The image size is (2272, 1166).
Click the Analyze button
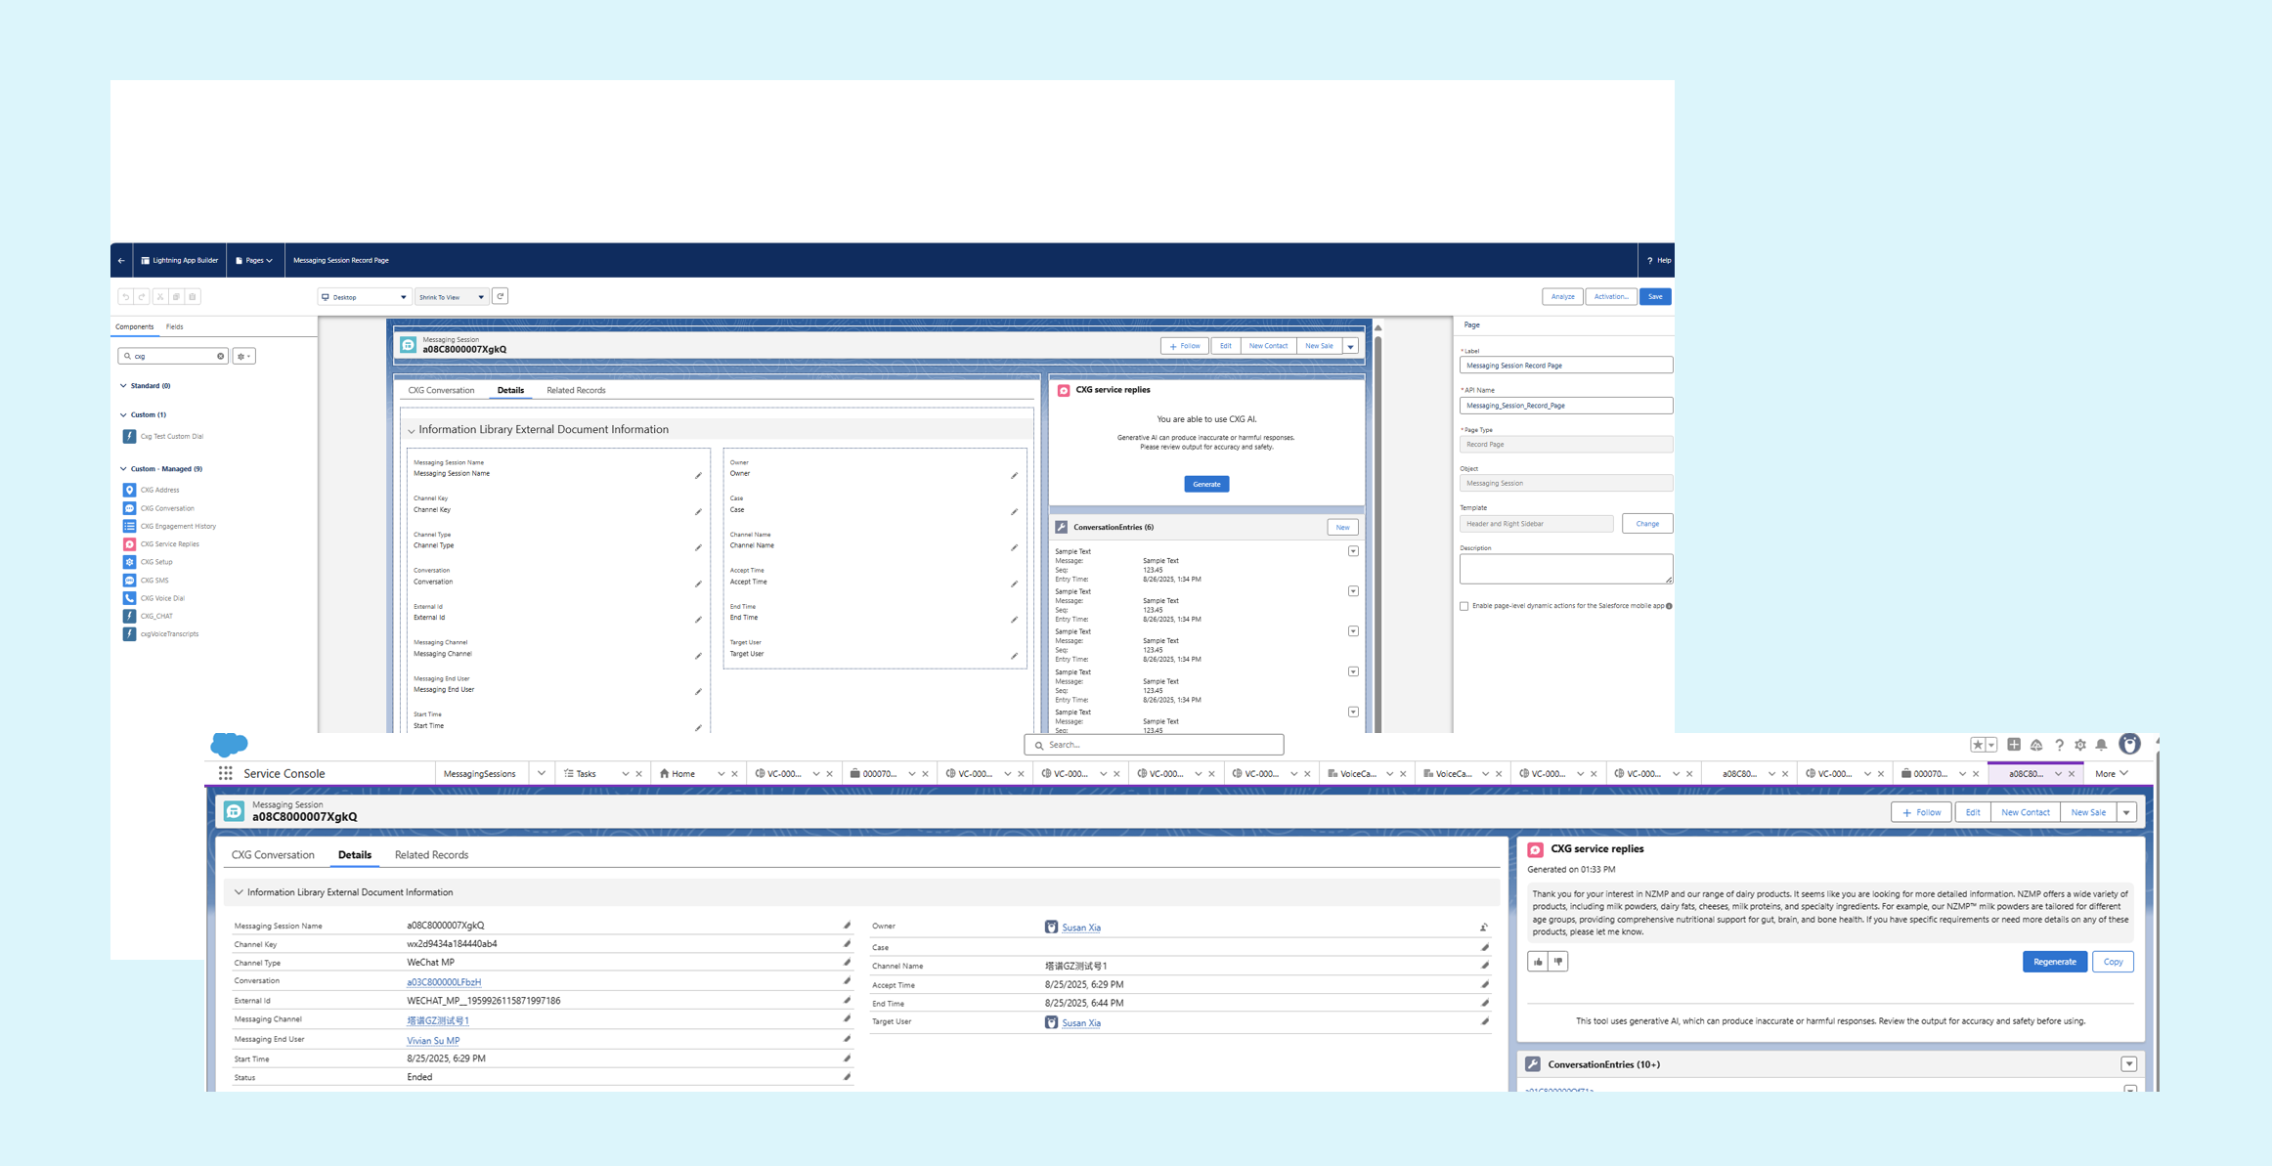[1562, 297]
